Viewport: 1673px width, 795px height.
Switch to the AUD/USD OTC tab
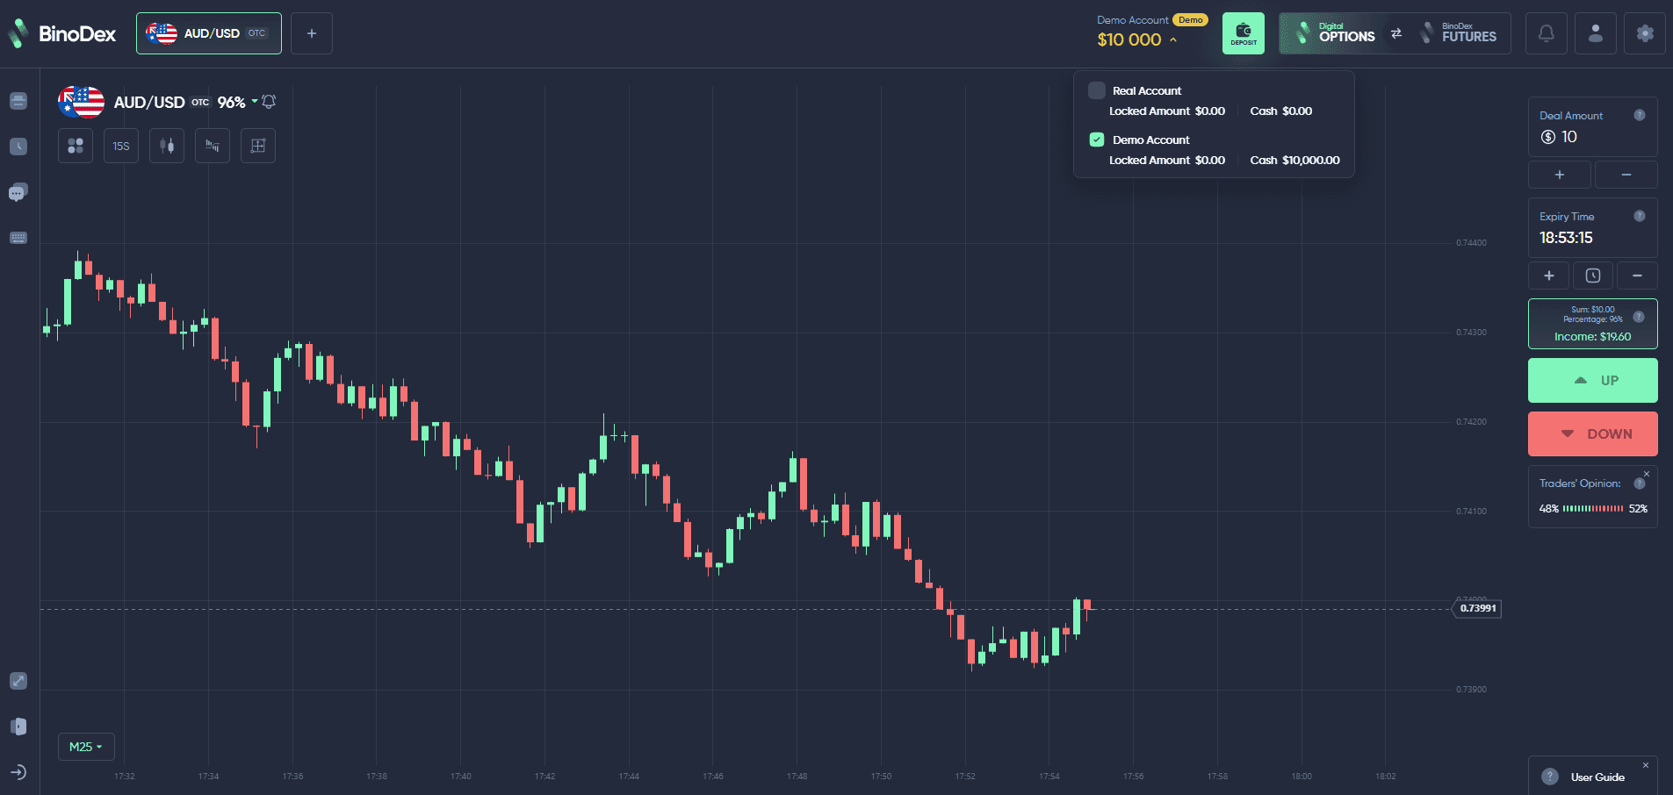pos(209,33)
